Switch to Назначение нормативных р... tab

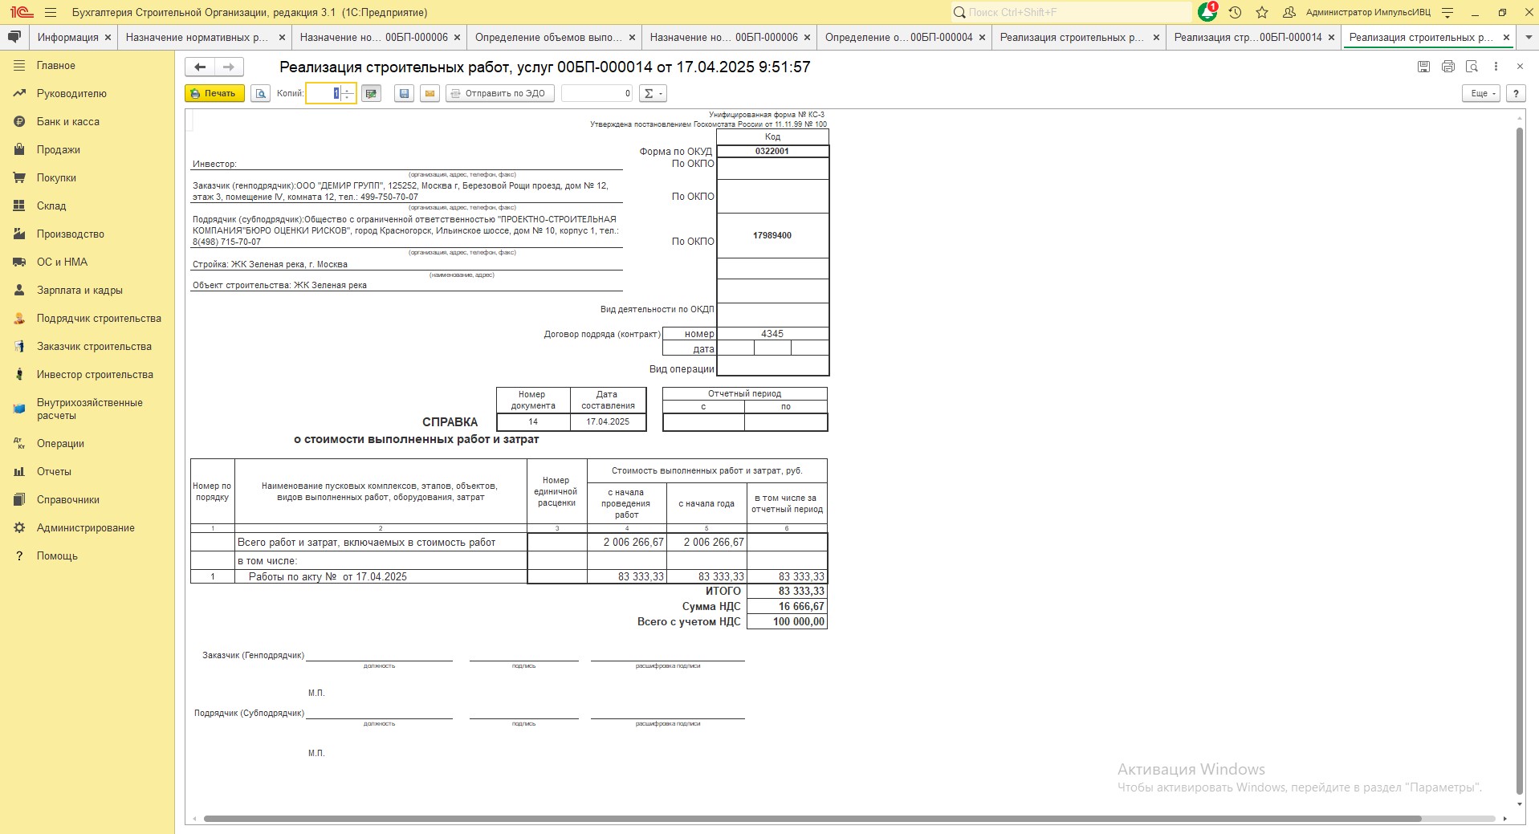click(x=197, y=37)
